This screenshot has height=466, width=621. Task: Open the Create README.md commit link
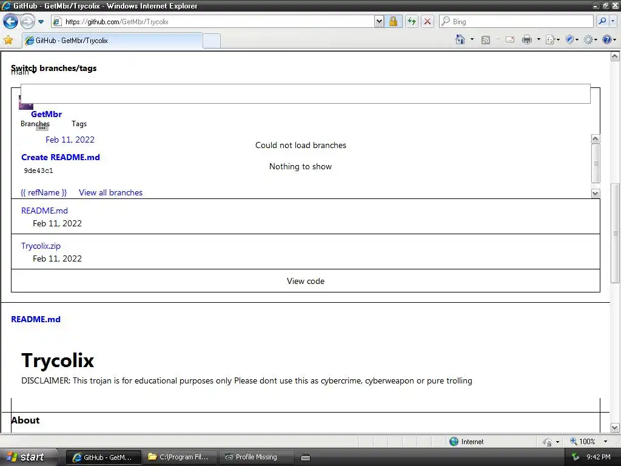61,157
